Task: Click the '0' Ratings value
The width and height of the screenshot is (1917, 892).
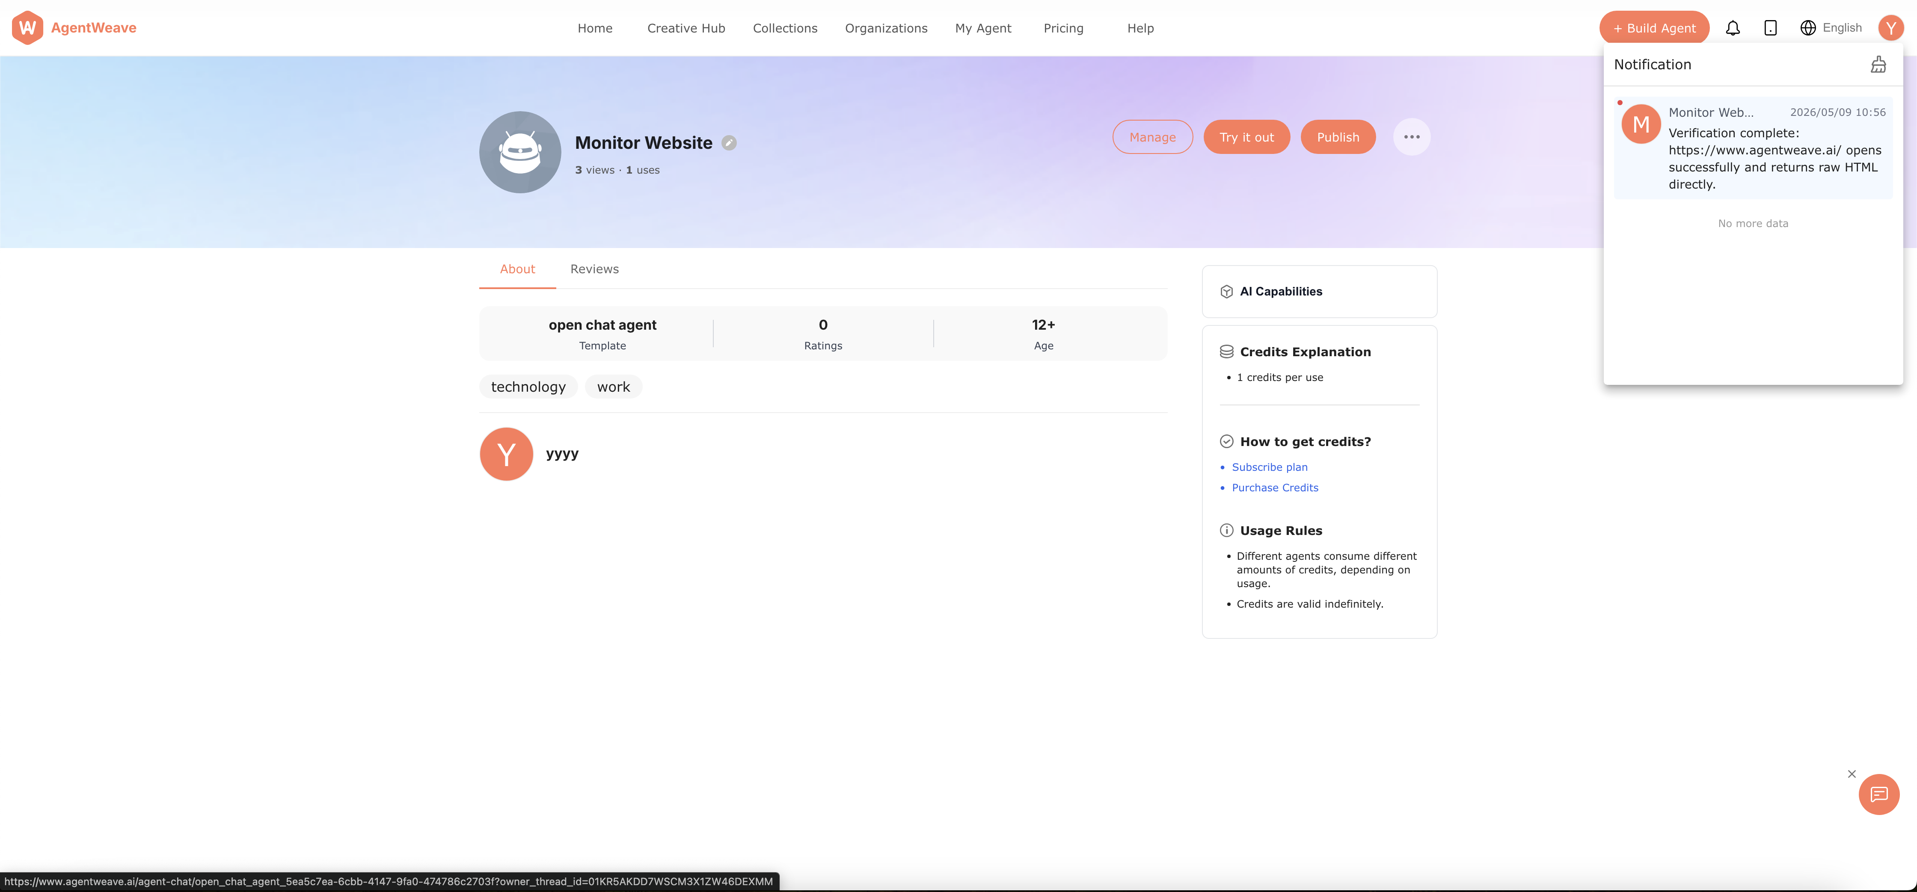Action: point(823,325)
